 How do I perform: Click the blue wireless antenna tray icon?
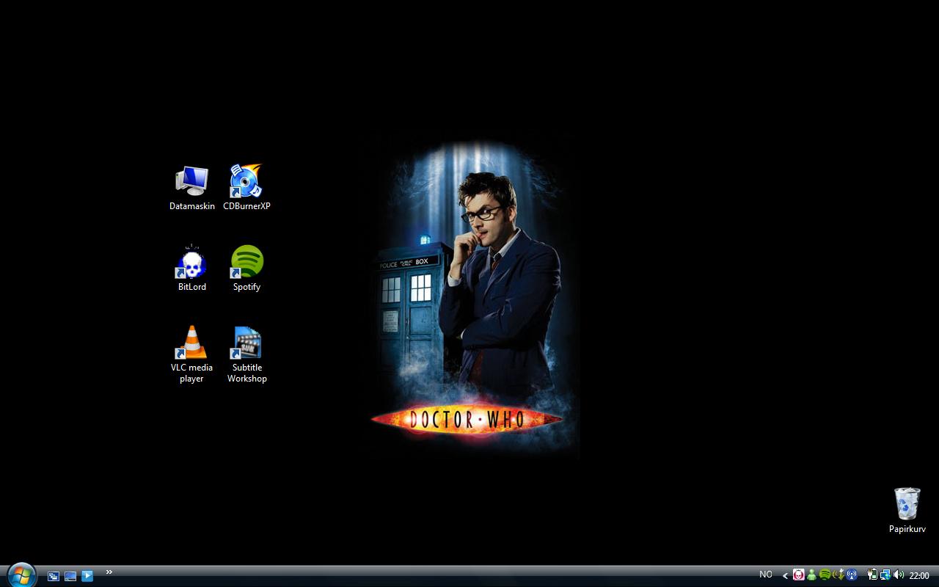852,575
